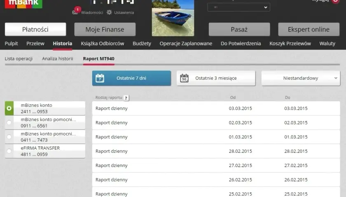346x197 pixels.
Task: Open the Waluty menu item
Action: pyautogui.click(x=327, y=44)
